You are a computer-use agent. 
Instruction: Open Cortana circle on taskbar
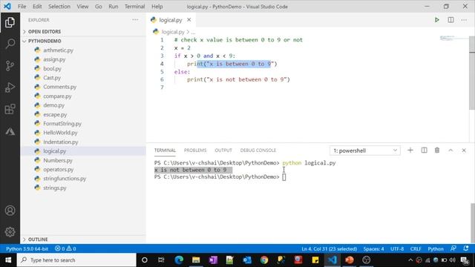pyautogui.click(x=145, y=260)
